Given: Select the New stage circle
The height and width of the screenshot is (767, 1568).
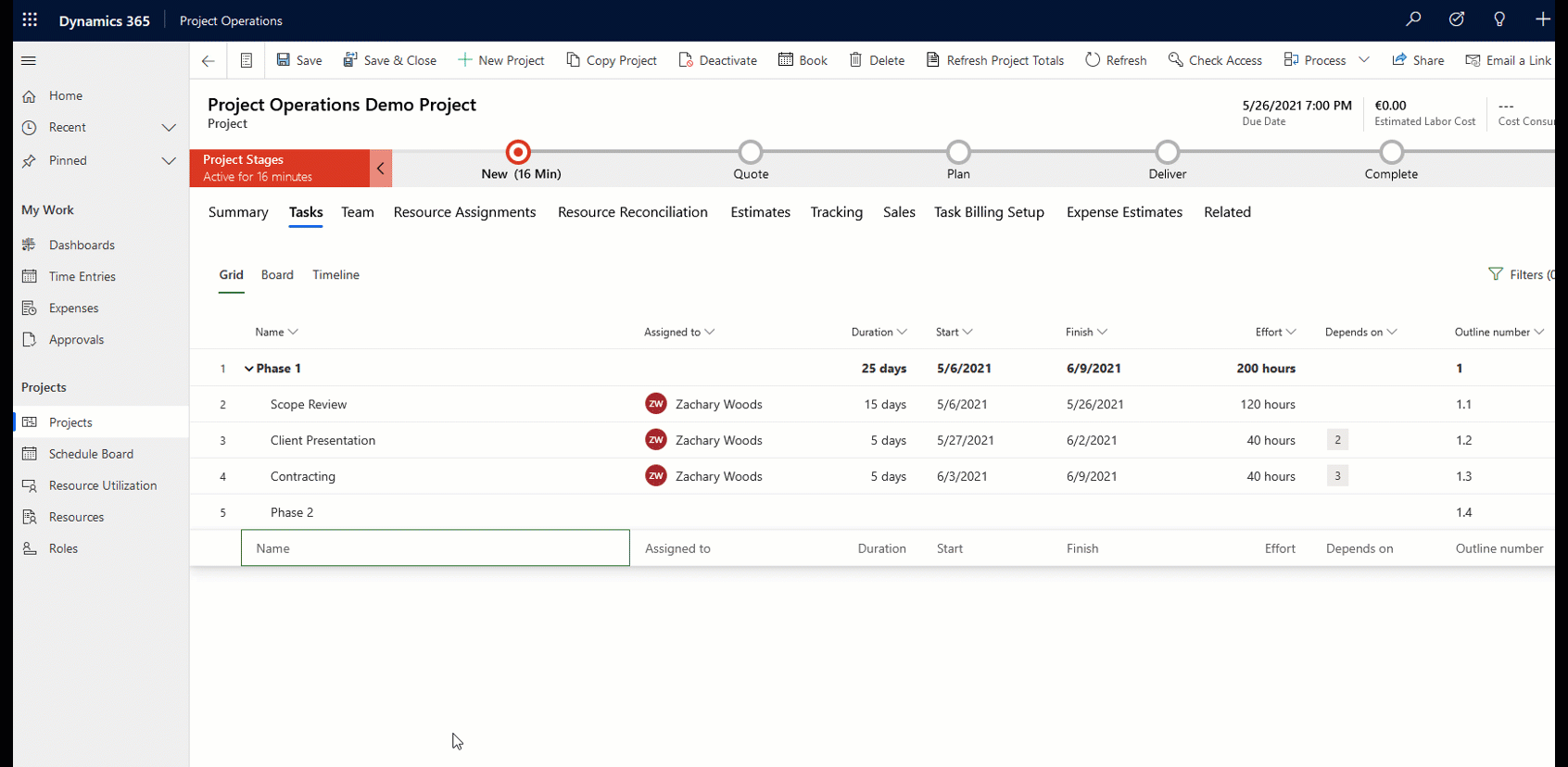Looking at the screenshot, I should coord(518,152).
